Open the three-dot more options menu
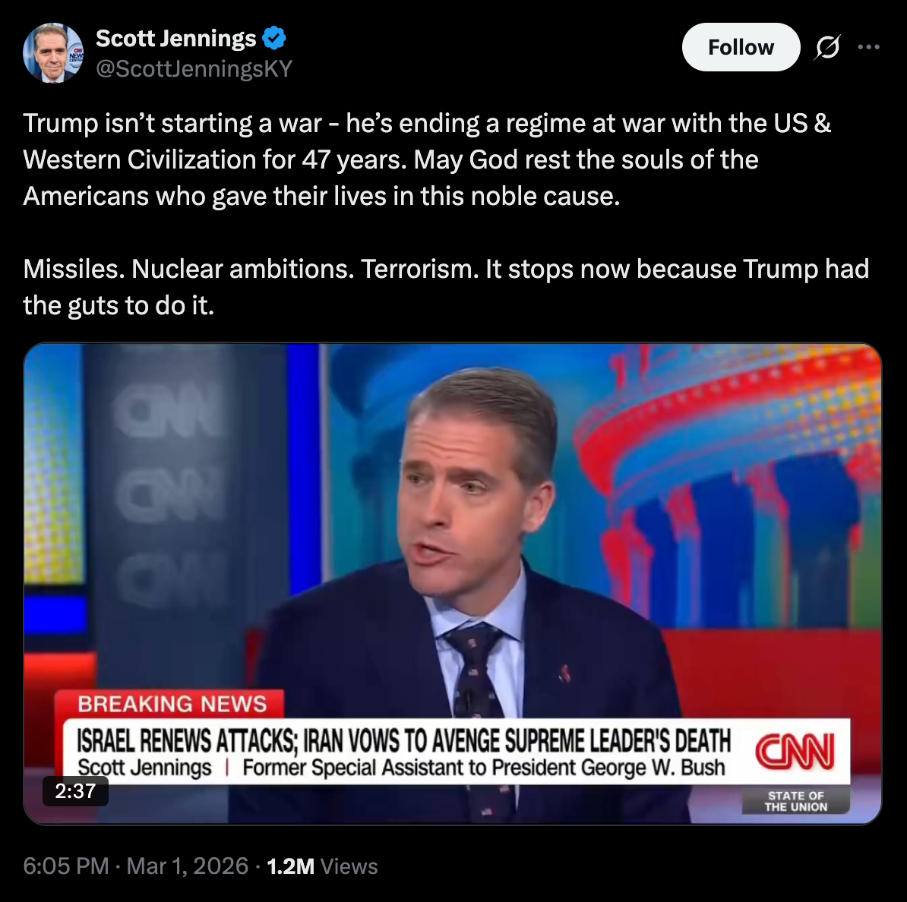Screen dimensions: 907x902 pyautogui.click(x=869, y=47)
